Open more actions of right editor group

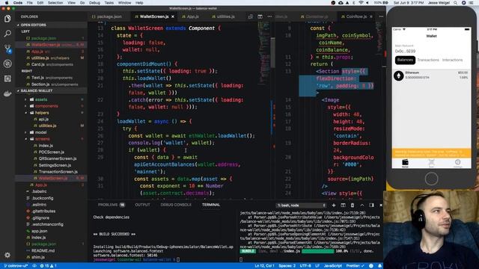[381, 16]
